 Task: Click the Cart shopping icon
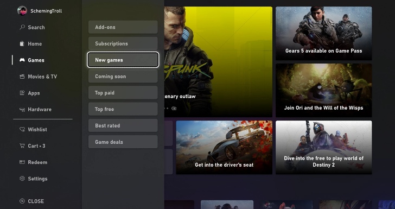click(22, 145)
